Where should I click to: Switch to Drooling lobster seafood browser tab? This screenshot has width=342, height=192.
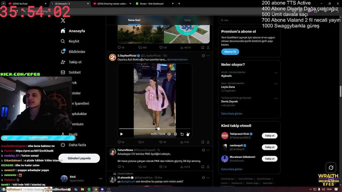112,4
